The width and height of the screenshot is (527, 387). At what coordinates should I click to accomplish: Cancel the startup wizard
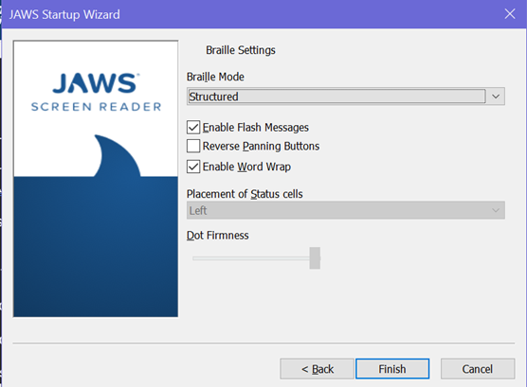tap(478, 369)
